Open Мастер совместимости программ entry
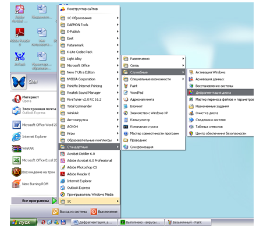256x229 pixels. click(x=153, y=133)
